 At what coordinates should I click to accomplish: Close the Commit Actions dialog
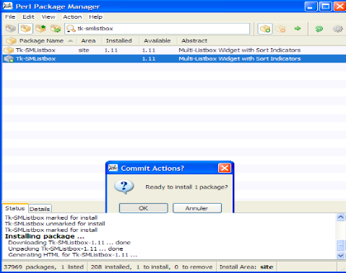(x=225, y=168)
